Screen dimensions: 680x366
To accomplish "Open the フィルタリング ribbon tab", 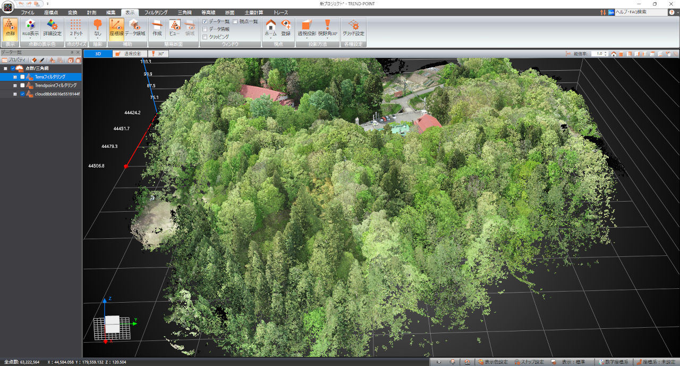I will coord(156,12).
